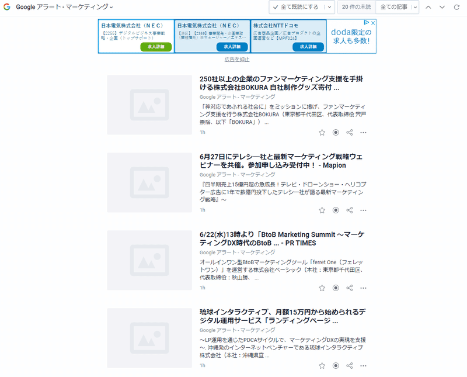Share the BtoB Marketing Summit article
The width and height of the screenshot is (467, 377).
(x=350, y=288)
